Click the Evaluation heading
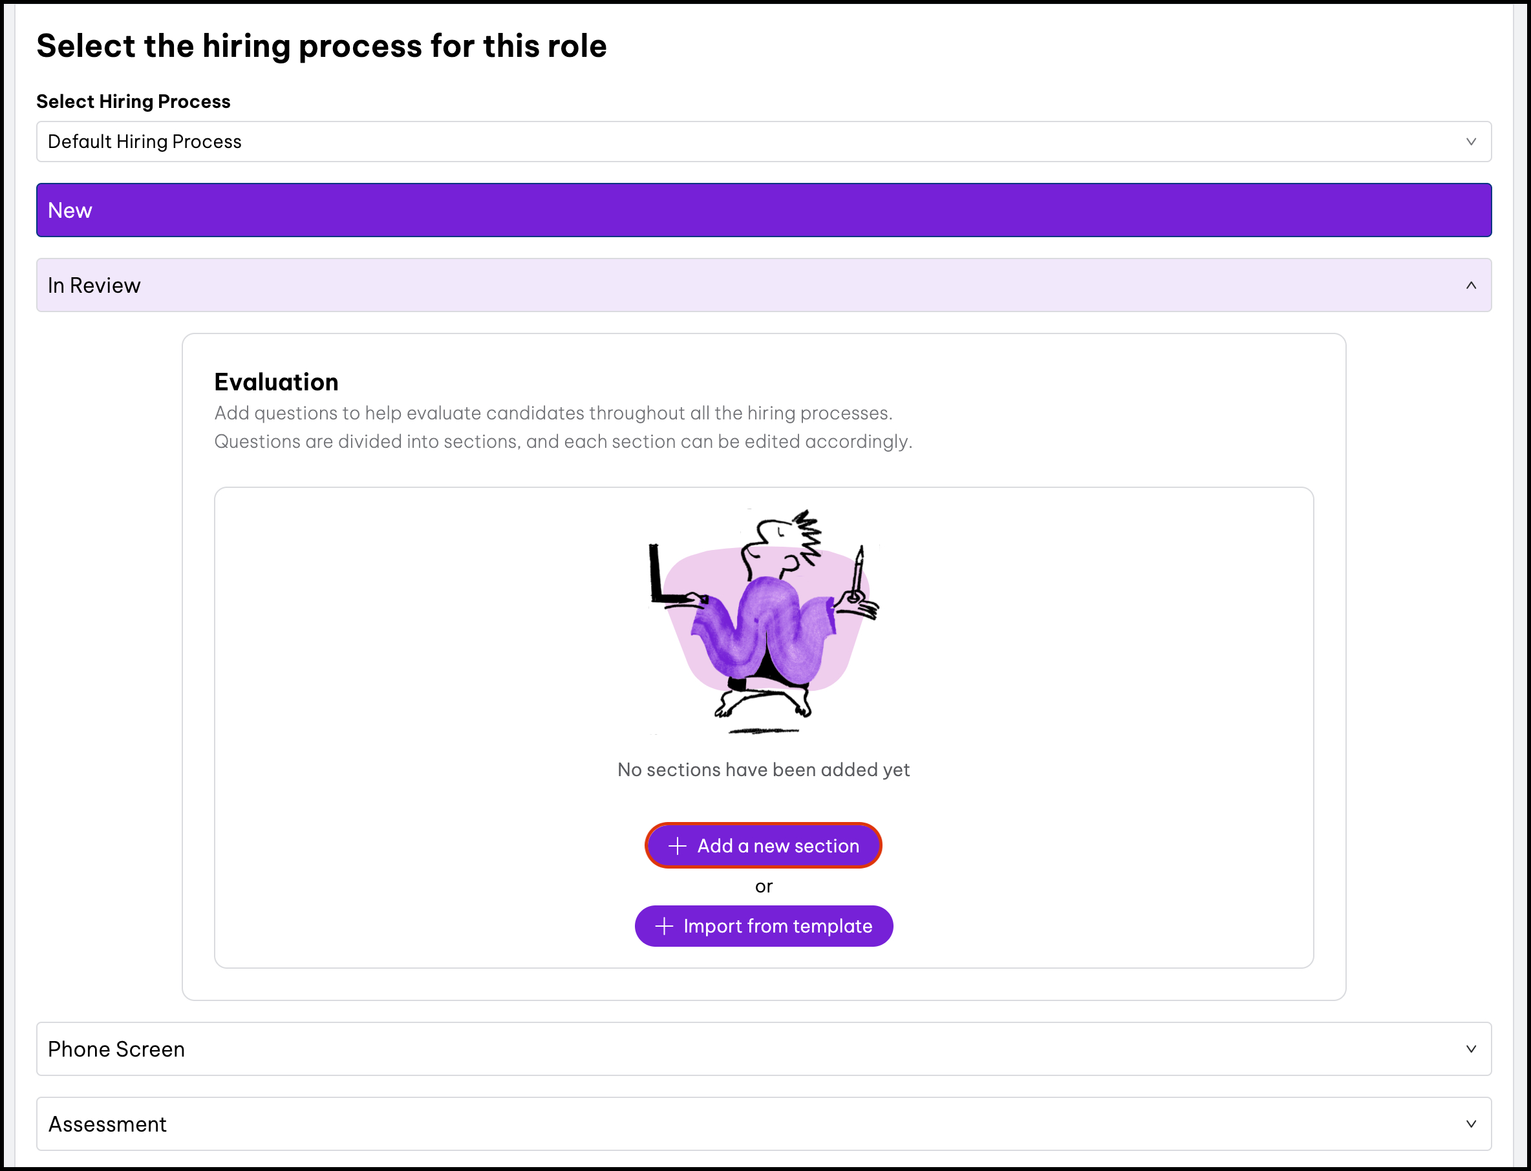1531x1171 pixels. coord(276,382)
